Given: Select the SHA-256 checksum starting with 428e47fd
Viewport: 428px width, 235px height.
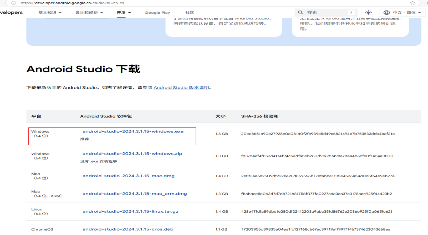Looking at the screenshot, I should tap(317, 211).
